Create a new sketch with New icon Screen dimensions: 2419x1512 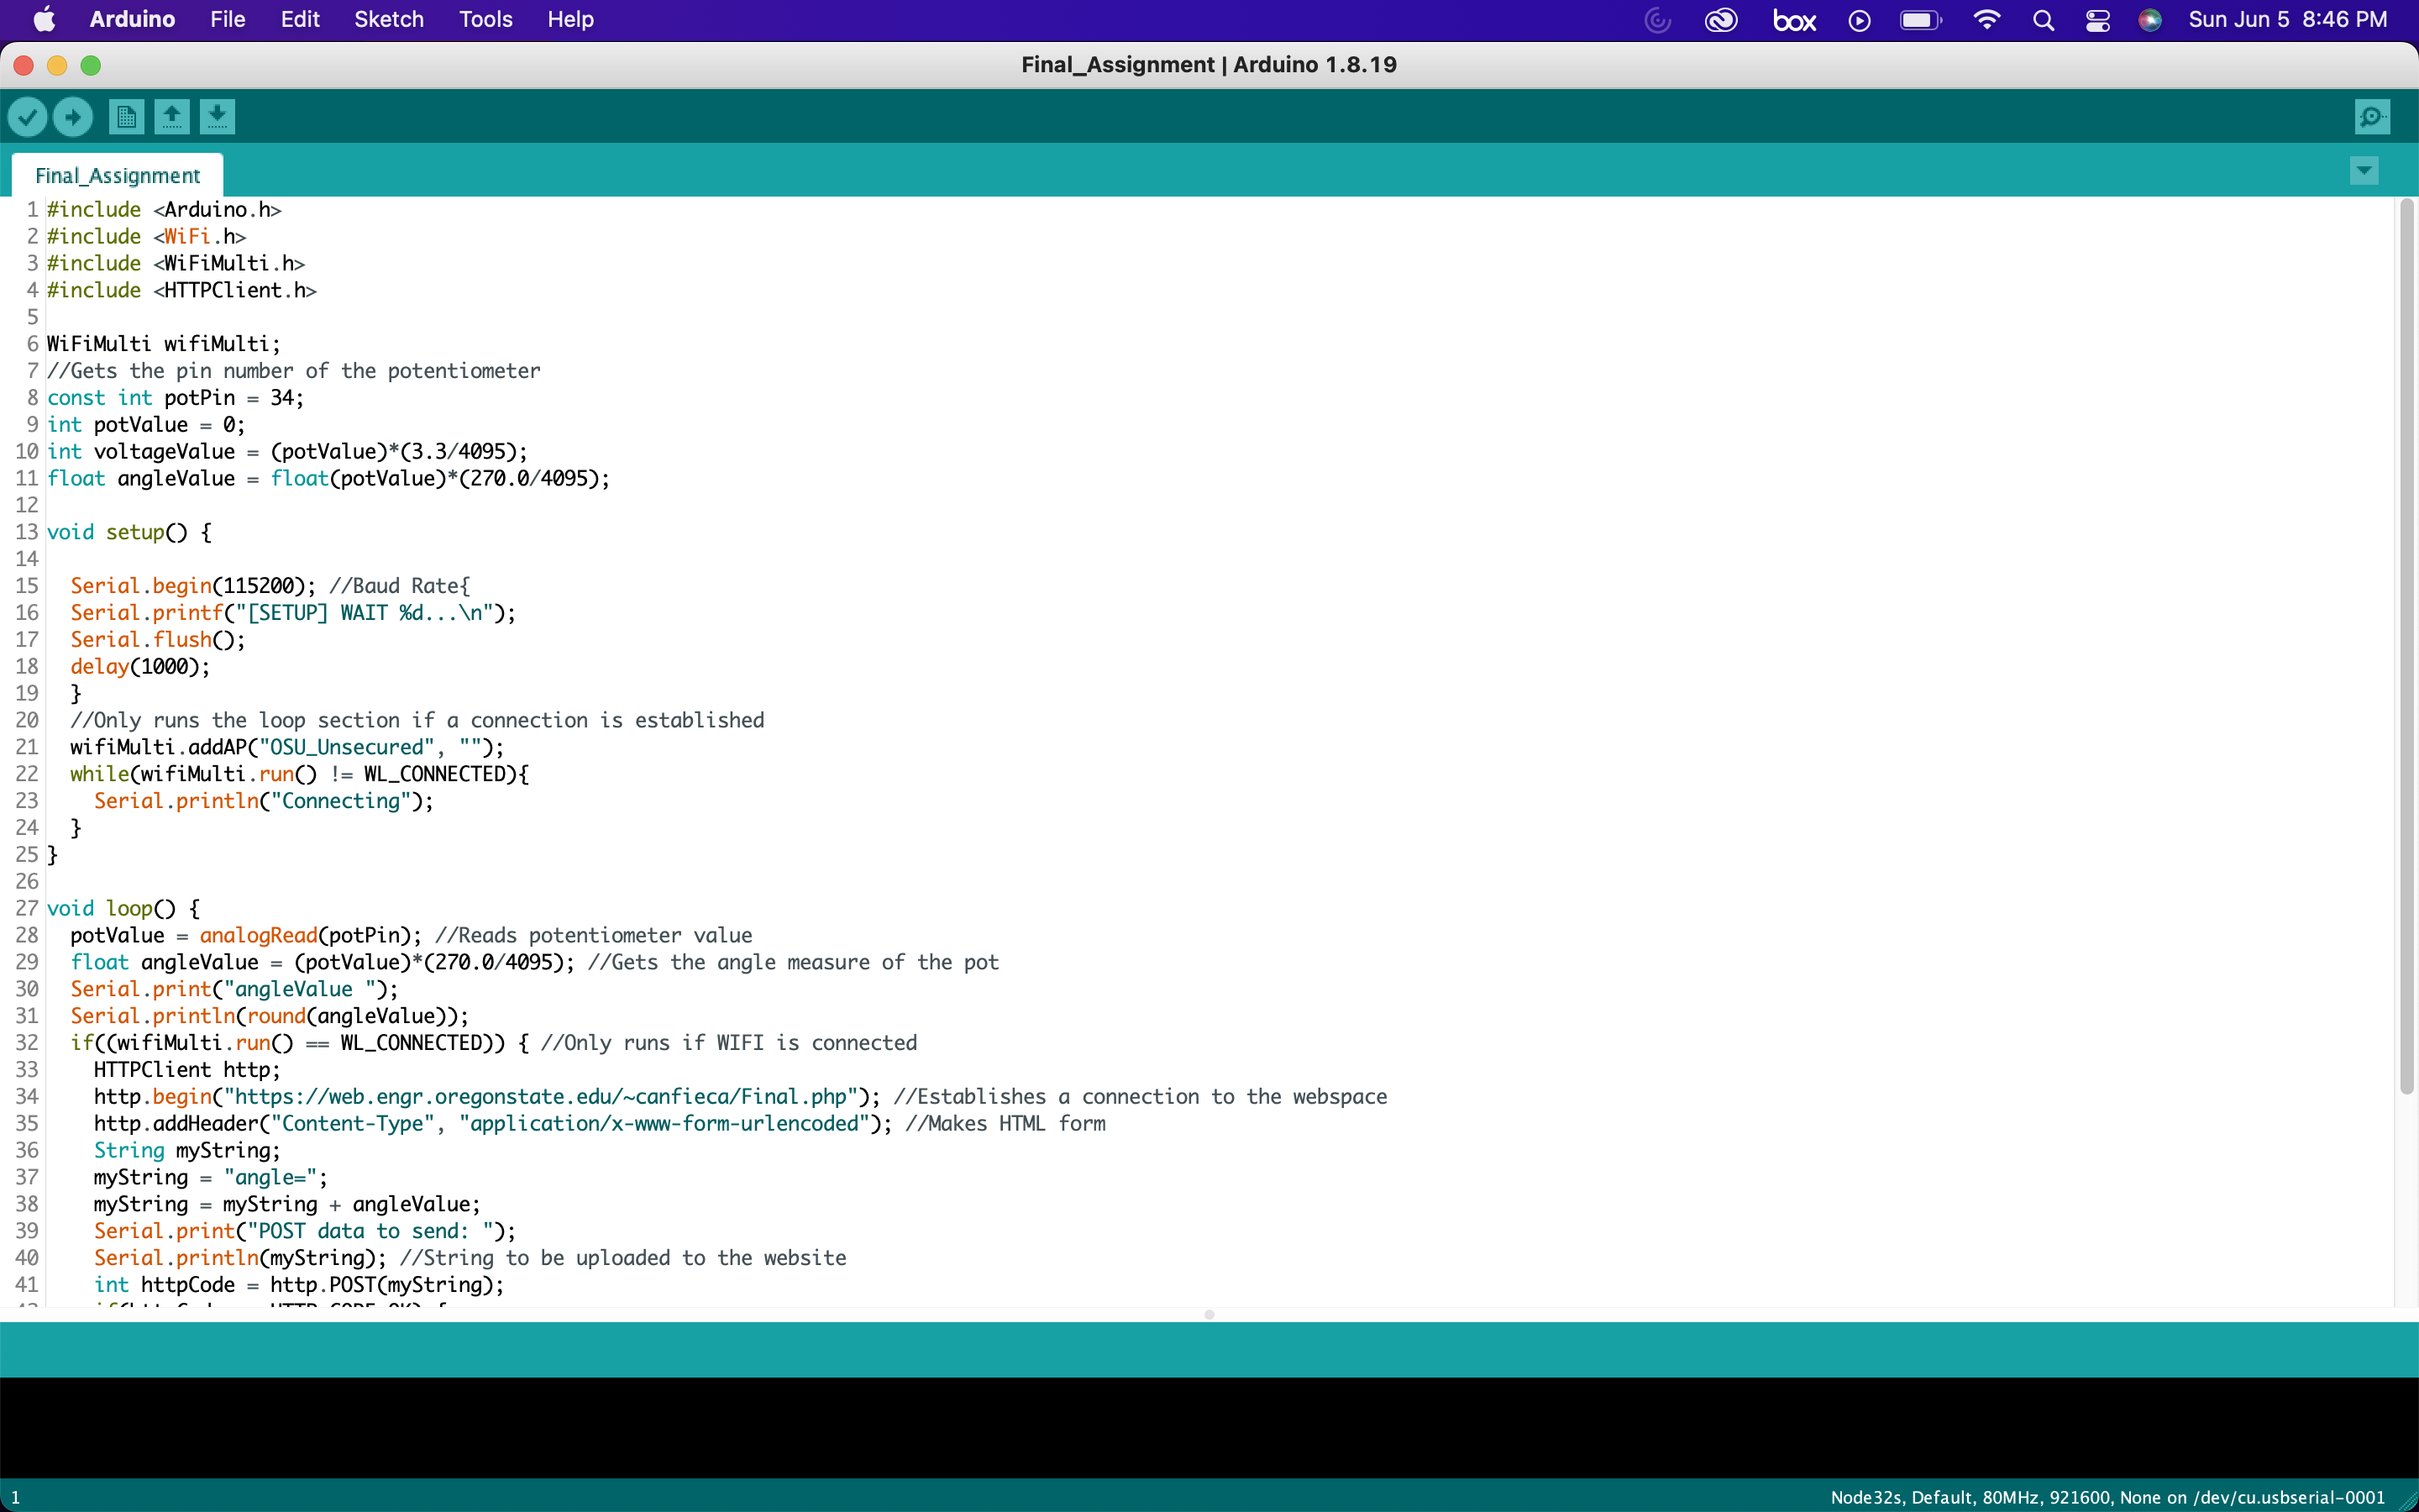pos(126,117)
